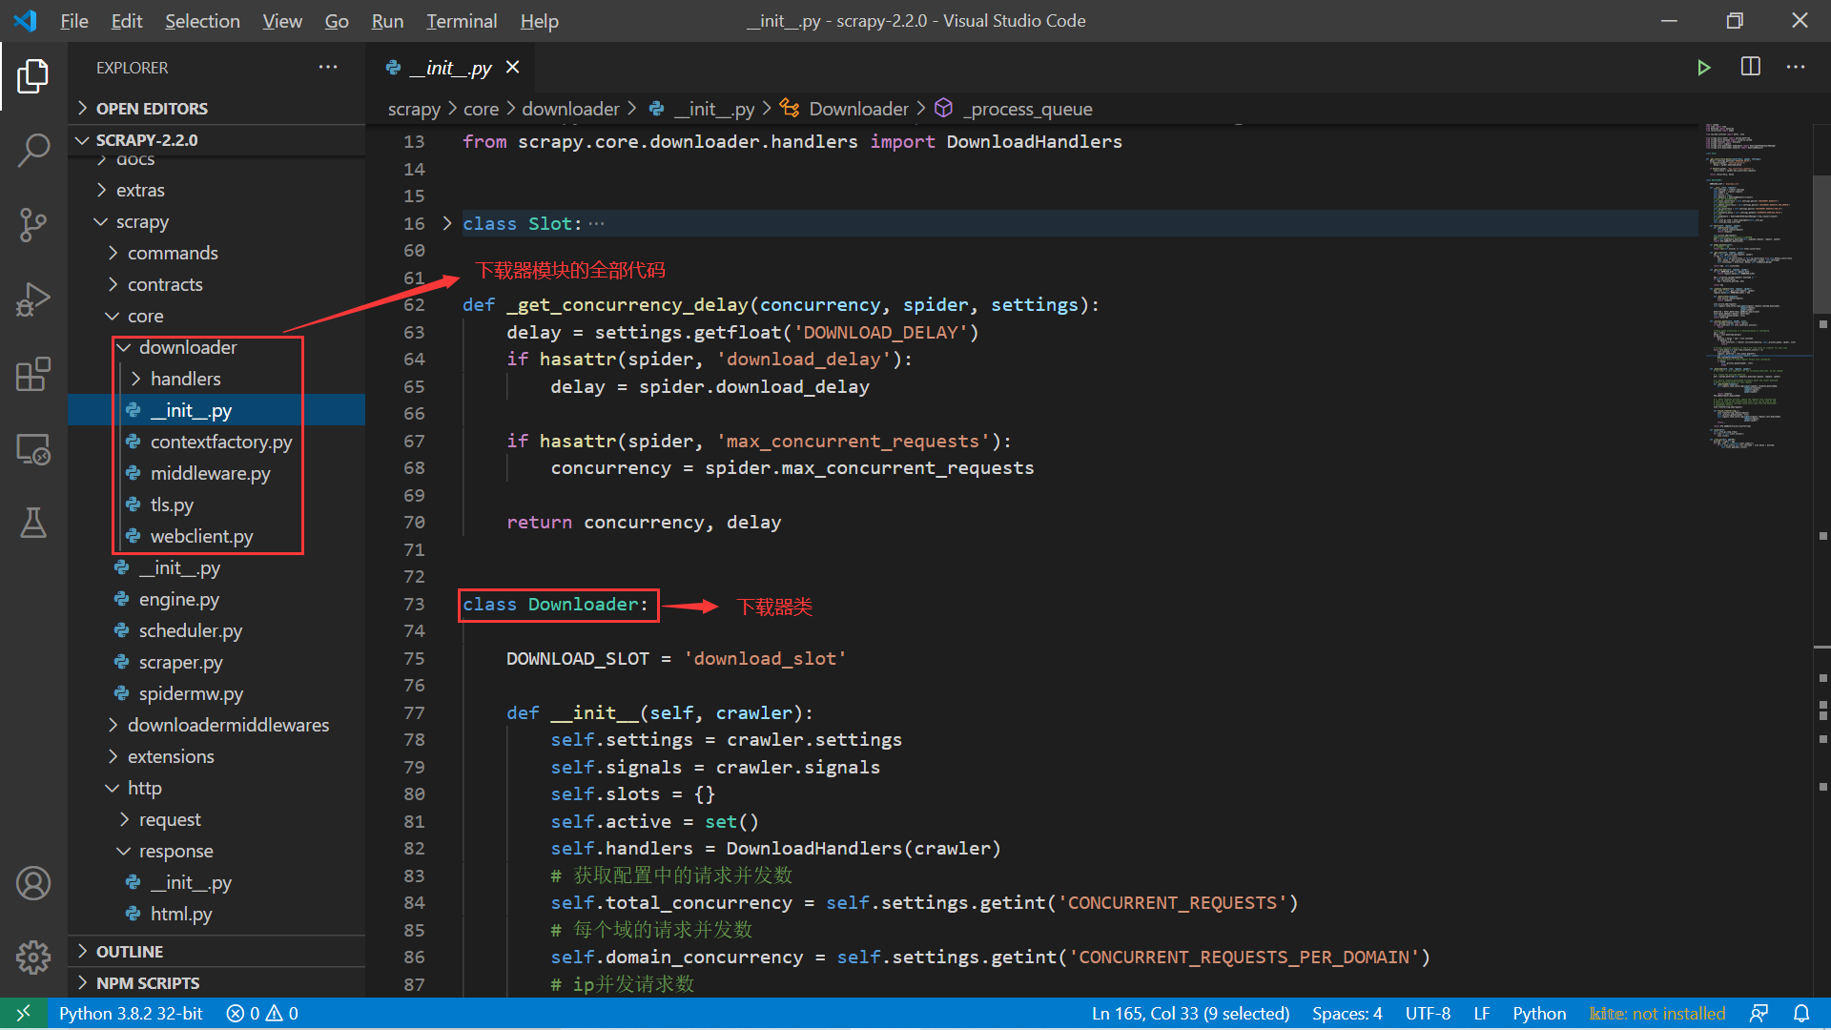1831x1030 pixels.
Task: Open the Terminal menu
Action: (x=462, y=21)
